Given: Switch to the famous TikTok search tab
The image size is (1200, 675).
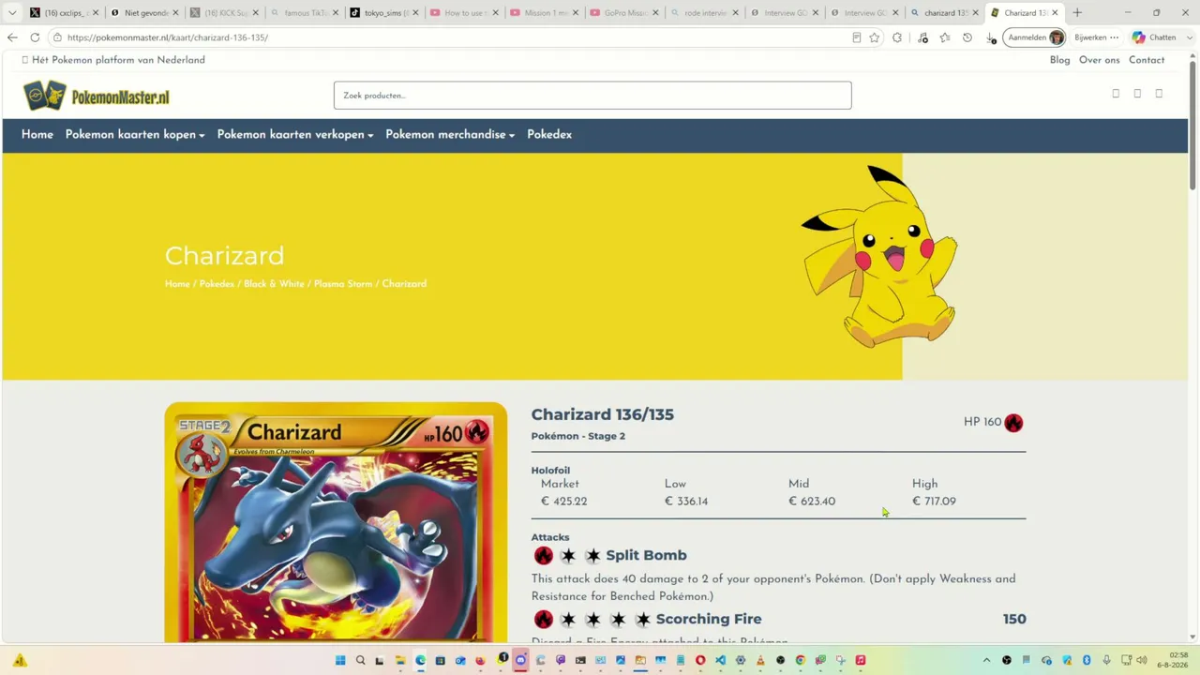Looking at the screenshot, I should tap(303, 13).
